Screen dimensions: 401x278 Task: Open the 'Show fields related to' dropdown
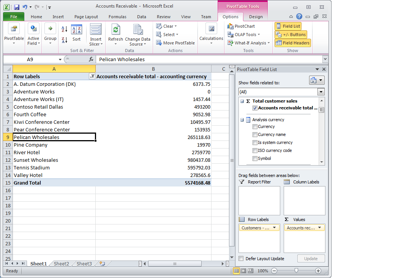coord(321,92)
